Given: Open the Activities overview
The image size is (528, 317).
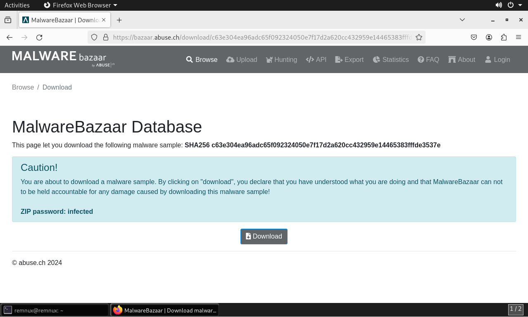Looking at the screenshot, I should (17, 5).
